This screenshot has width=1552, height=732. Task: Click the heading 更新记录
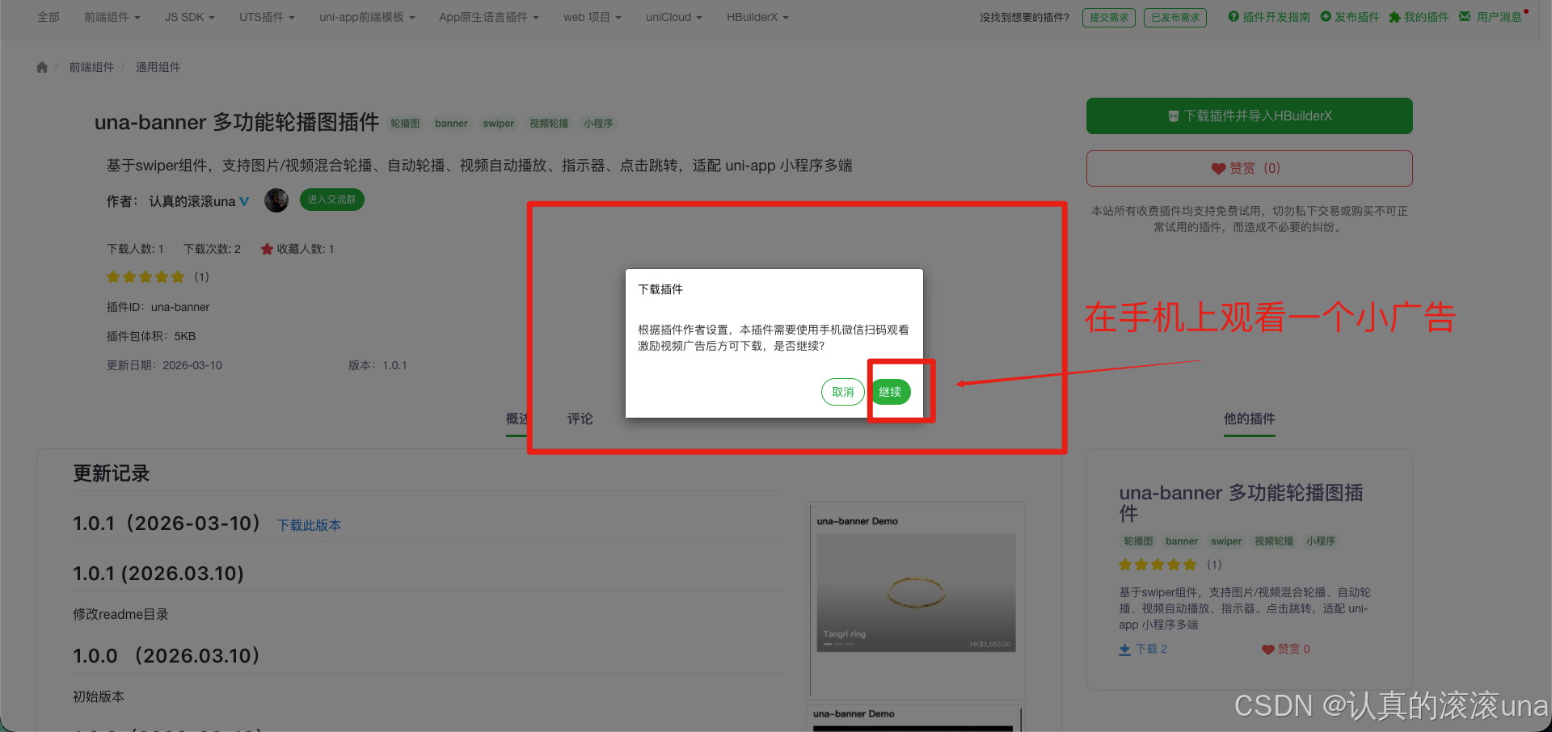(x=112, y=473)
